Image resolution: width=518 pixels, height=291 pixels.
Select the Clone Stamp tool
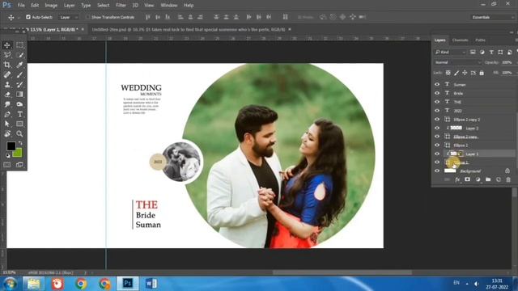[7, 84]
